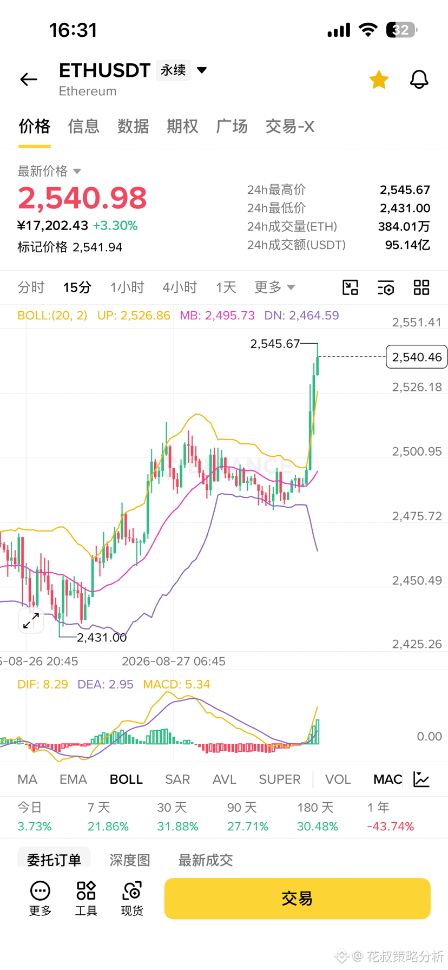Select the 分时 chart interval

tap(31, 287)
